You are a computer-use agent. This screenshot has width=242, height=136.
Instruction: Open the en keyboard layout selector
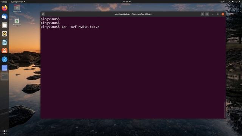222,2
